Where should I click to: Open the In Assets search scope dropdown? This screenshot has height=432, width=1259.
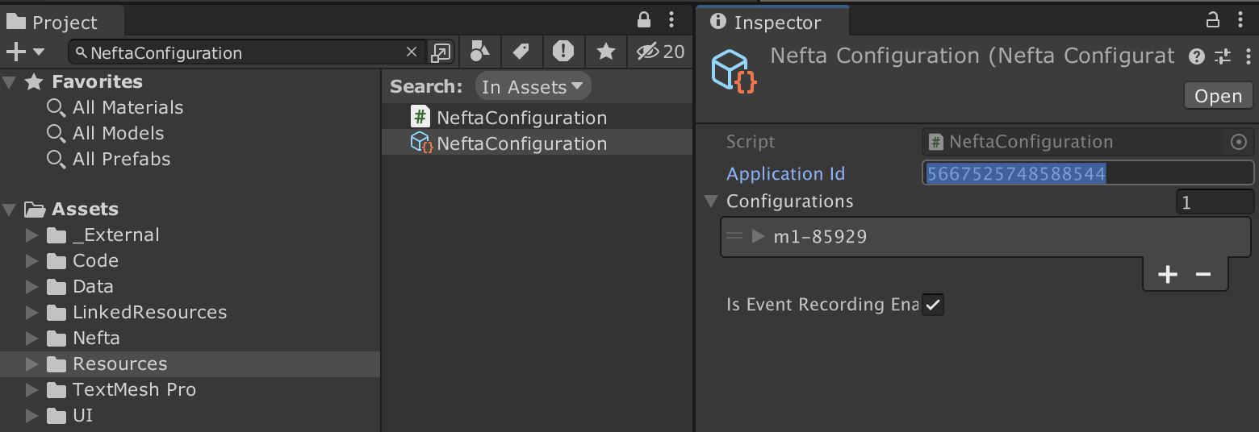533,86
